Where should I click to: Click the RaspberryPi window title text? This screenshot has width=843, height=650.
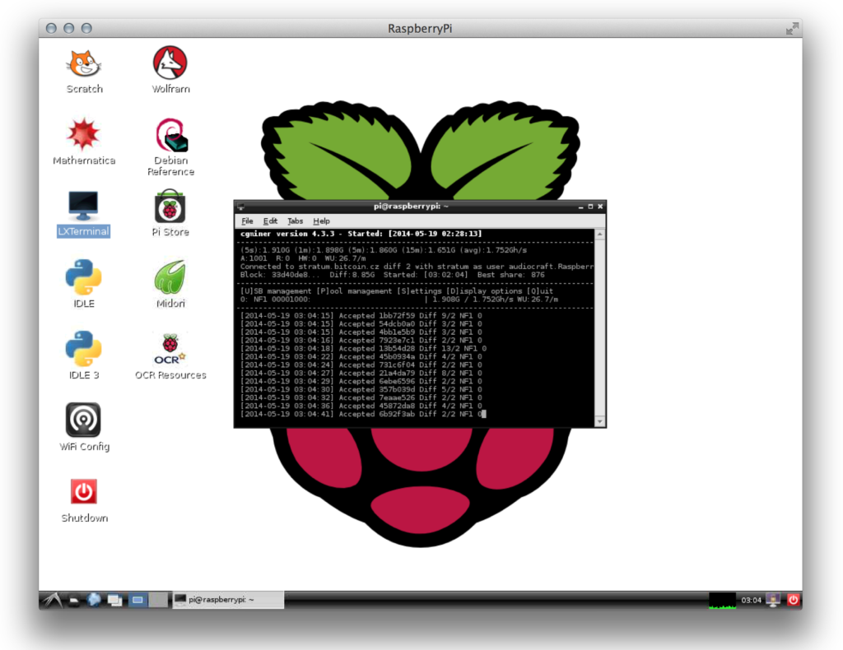coord(420,29)
